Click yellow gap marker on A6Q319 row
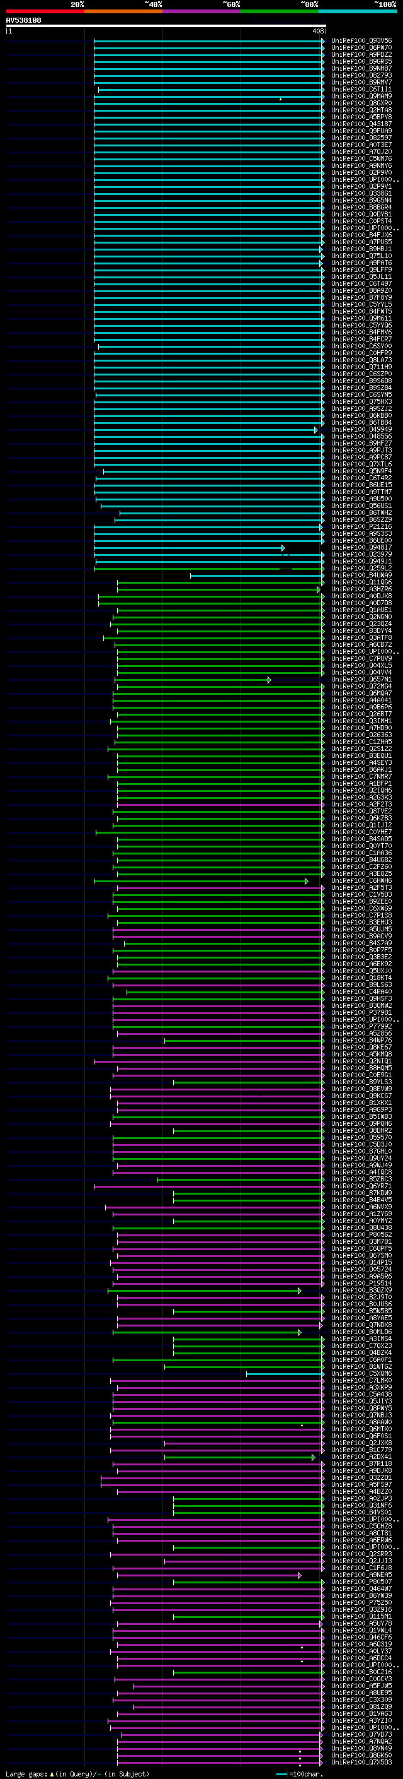The height and width of the screenshot is (1779, 403). (x=302, y=1647)
